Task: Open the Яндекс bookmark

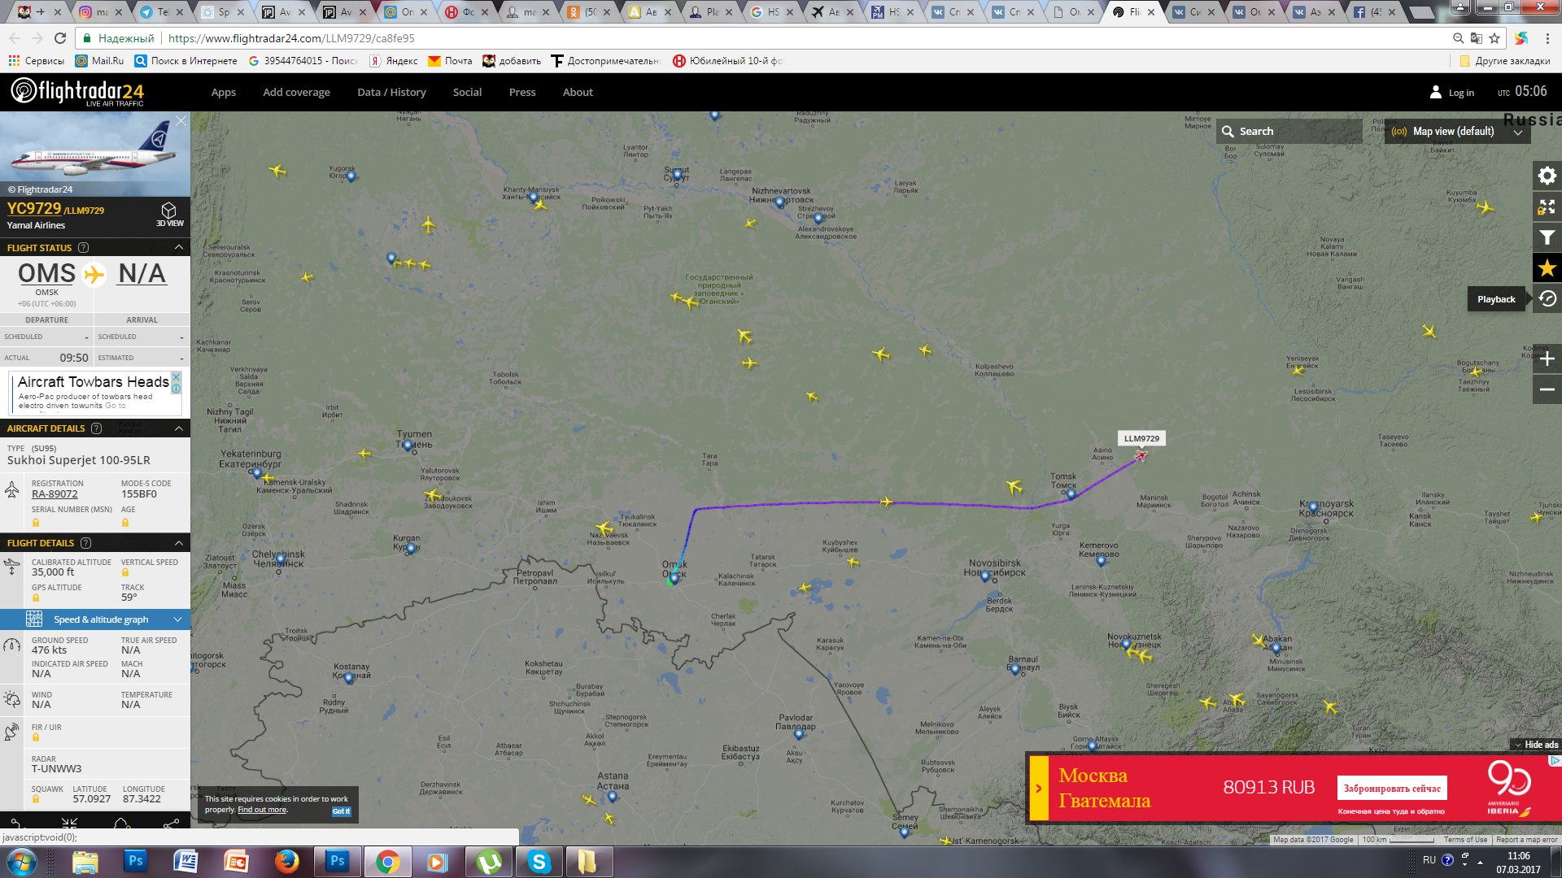Action: click(x=394, y=61)
